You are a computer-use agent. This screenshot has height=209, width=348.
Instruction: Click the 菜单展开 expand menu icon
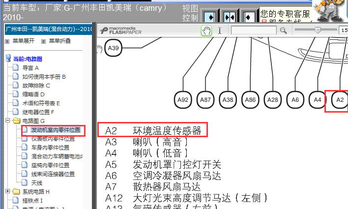click(7, 41)
